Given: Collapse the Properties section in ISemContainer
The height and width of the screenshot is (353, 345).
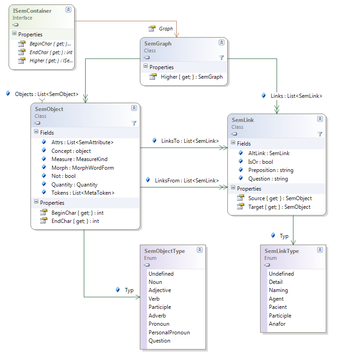Looking at the screenshot, I should click(14, 34).
